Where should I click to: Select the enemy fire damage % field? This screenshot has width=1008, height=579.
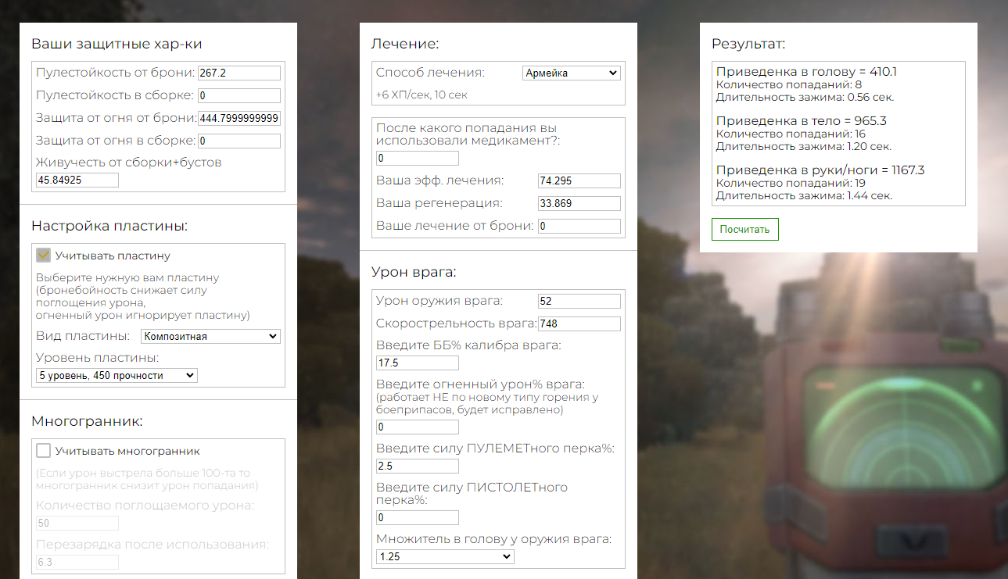pos(417,427)
